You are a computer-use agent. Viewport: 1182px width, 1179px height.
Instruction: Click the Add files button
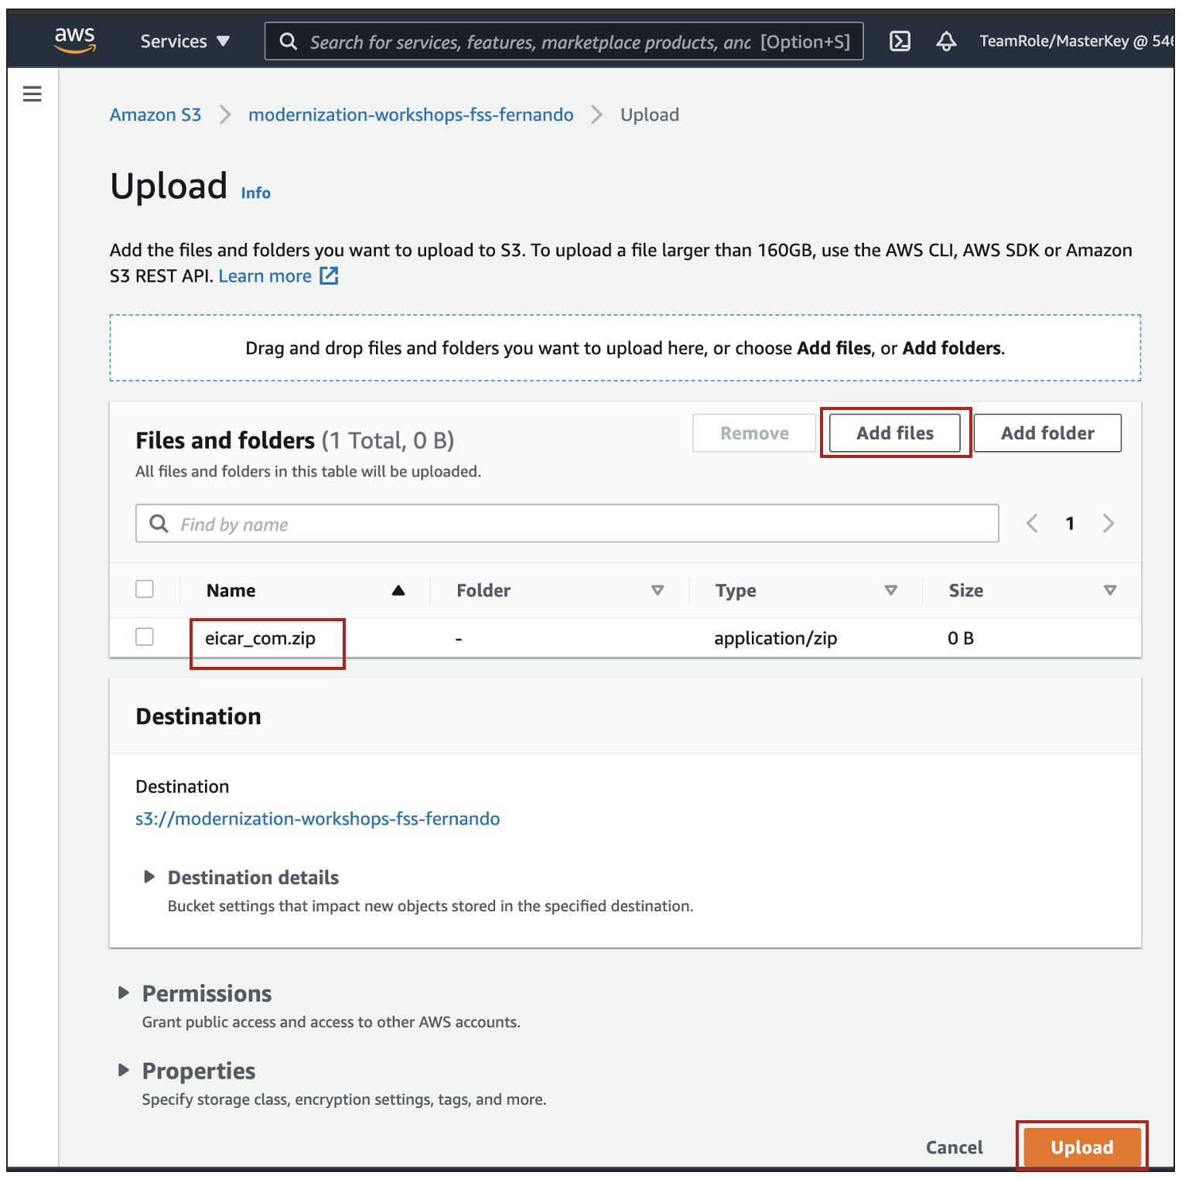pyautogui.click(x=895, y=433)
